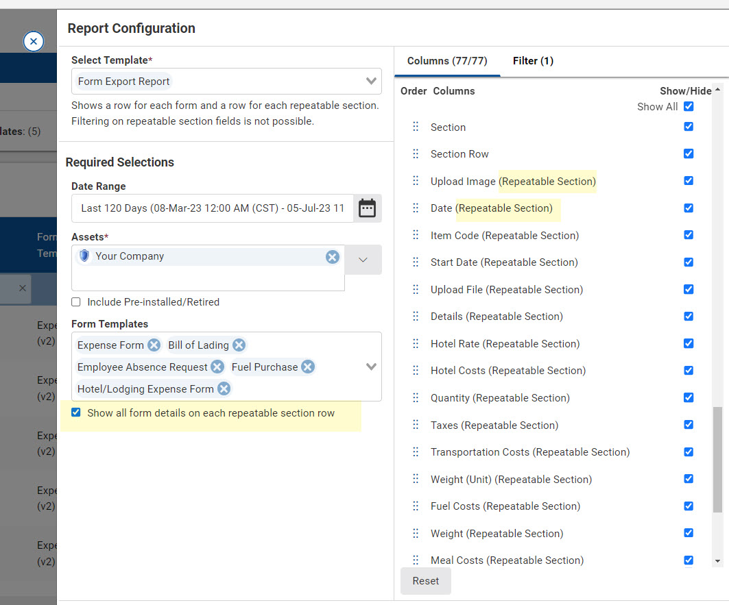Uncheck Weight (Repeatable Section) column
The image size is (729, 605).
pos(689,533)
